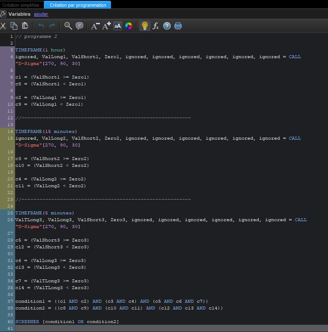Click the ajouter variable link
Viewport: 328px width, 332px height.
(x=41, y=14)
